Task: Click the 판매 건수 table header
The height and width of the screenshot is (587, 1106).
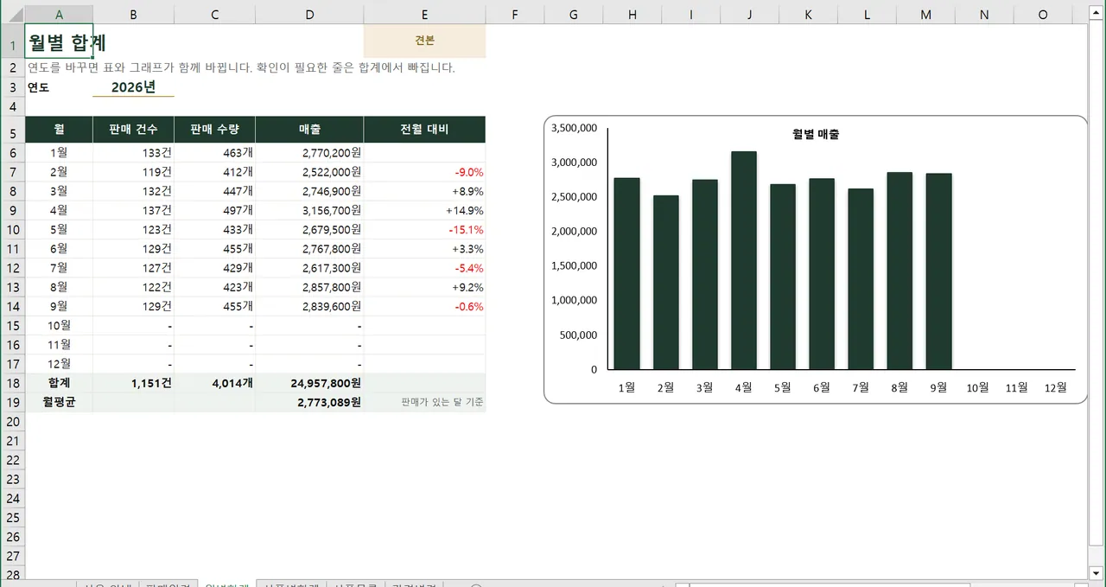Action: [x=133, y=130]
